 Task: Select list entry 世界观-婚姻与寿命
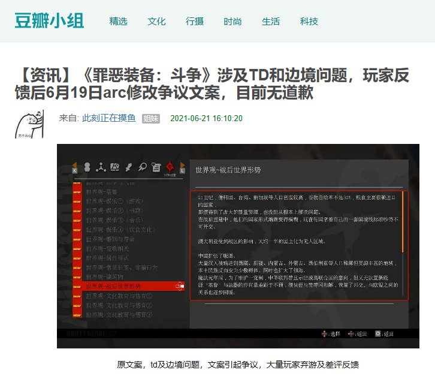[x=110, y=239]
